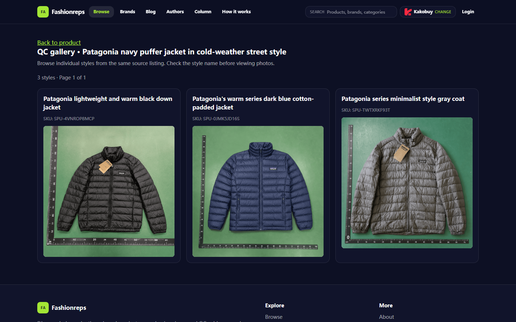The height and width of the screenshot is (322, 516).
Task: Change the Kakobuy shopping agent
Action: click(x=428, y=12)
